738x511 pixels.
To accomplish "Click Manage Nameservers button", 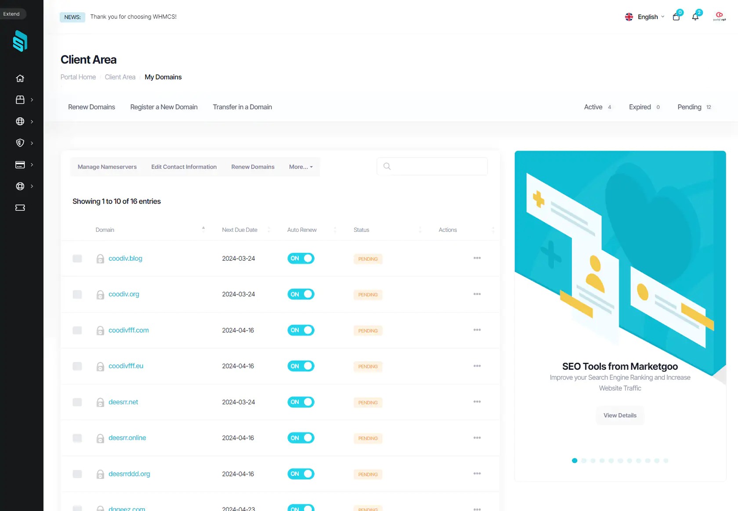I will (107, 167).
